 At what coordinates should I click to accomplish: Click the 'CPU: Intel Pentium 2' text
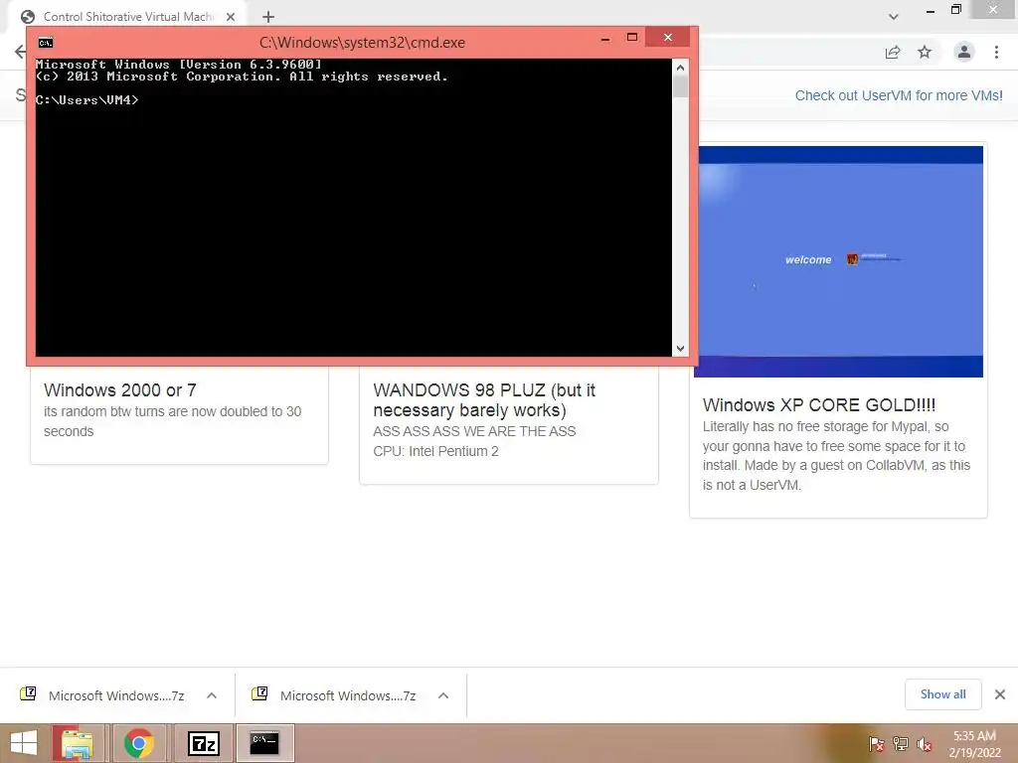pyautogui.click(x=435, y=451)
